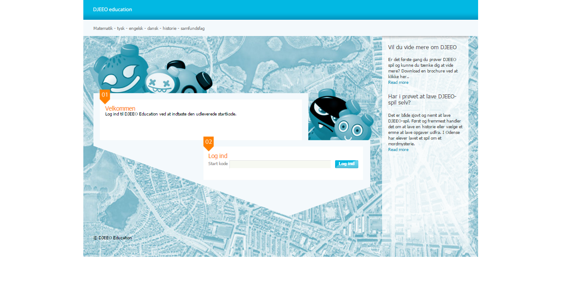Viewport: 561px width, 281px height.
Task: Open the historie subject link
Action: coord(170,29)
